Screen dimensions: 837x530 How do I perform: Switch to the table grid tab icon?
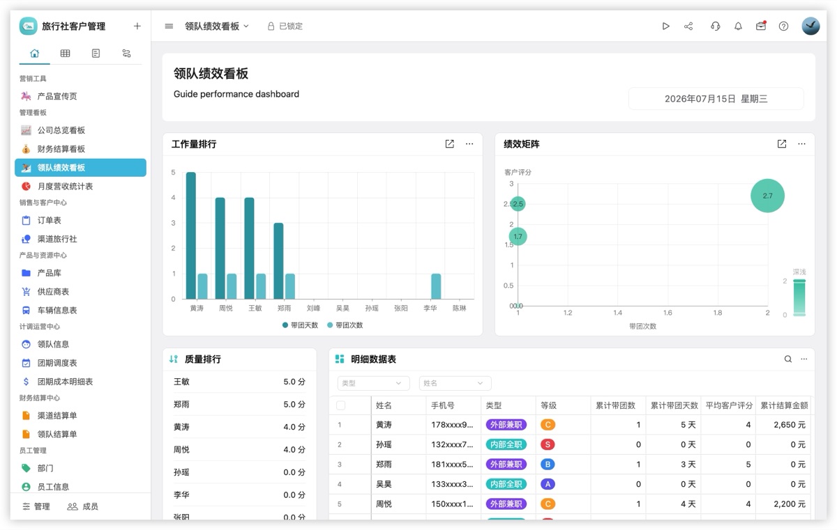pos(65,53)
